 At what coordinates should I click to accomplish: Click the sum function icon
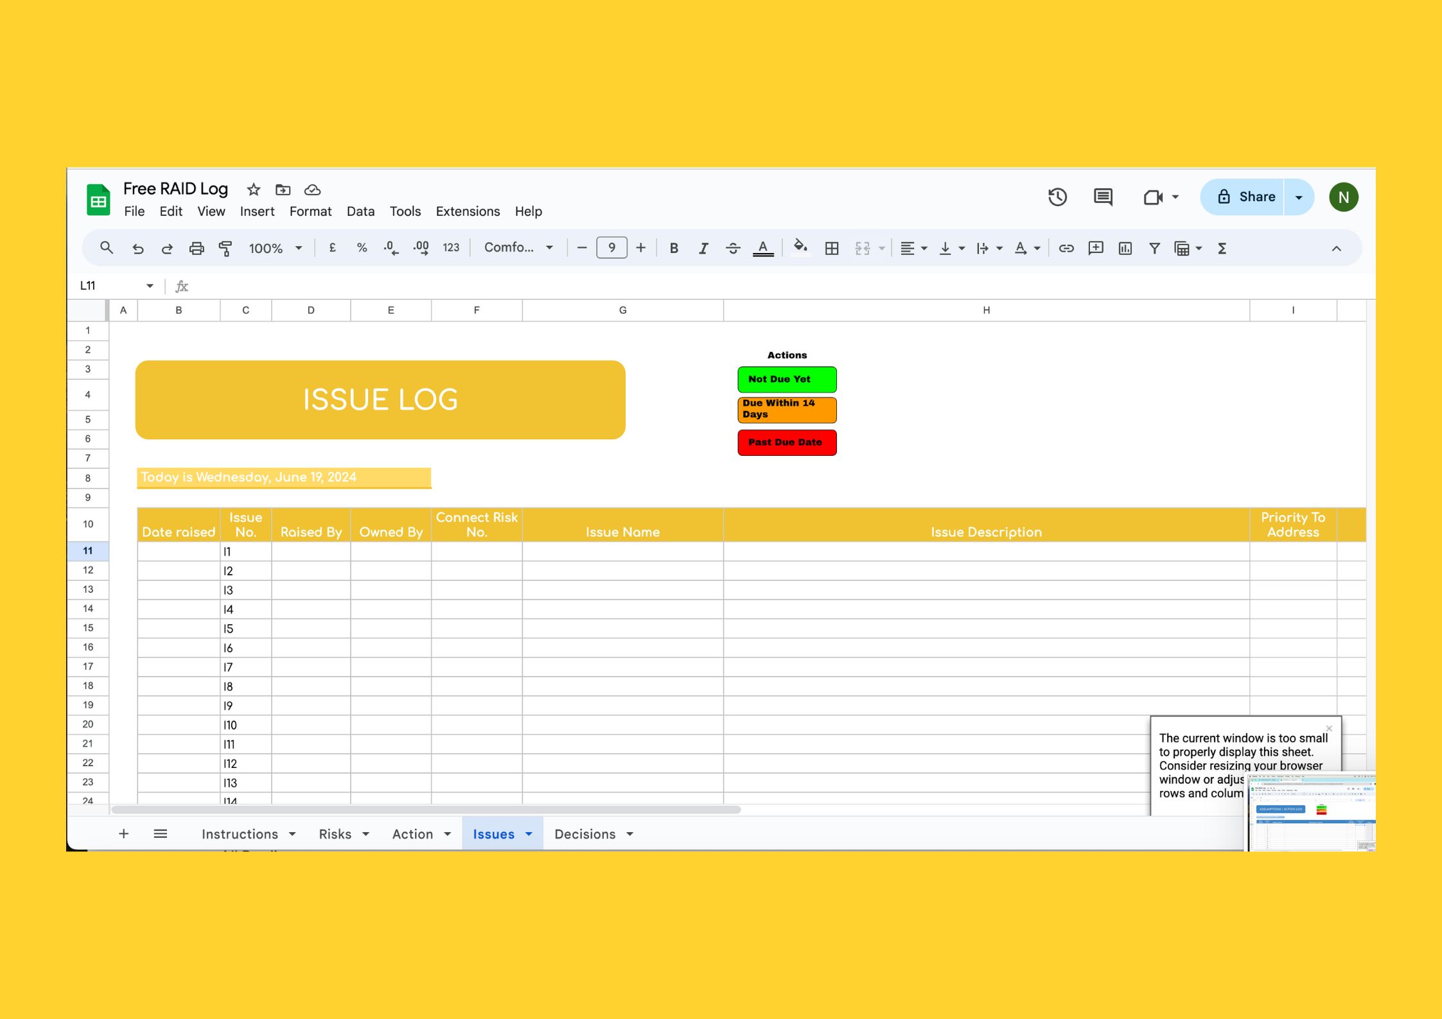coord(1224,247)
